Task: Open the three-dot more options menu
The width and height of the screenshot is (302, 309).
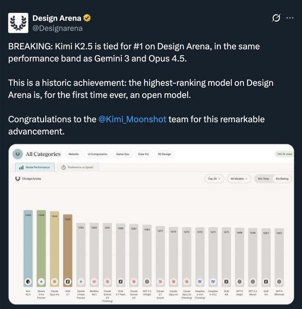Action: [x=290, y=18]
